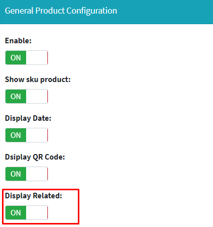Click green ON part of sku switch
The image size is (213, 227).
[x=16, y=96]
